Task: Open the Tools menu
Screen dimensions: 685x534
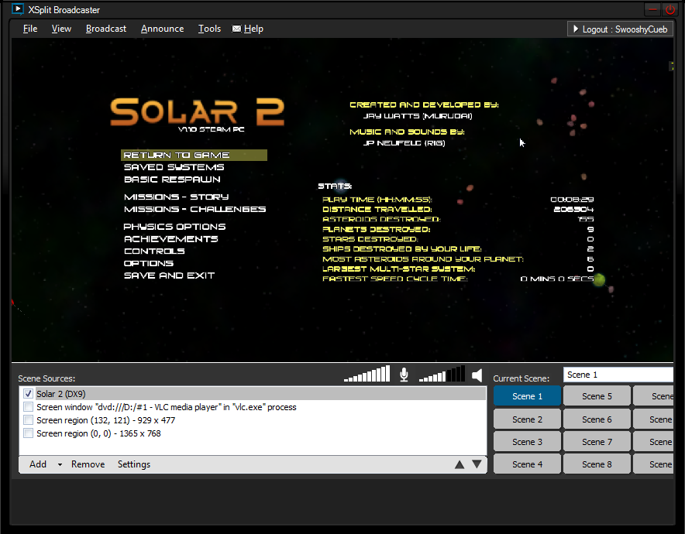Action: [x=209, y=29]
